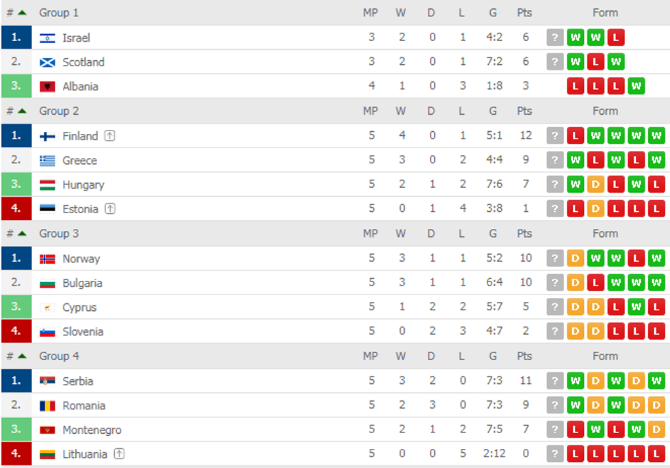Sort Group 4 by rank arrow
670x468 pixels.
22,356
